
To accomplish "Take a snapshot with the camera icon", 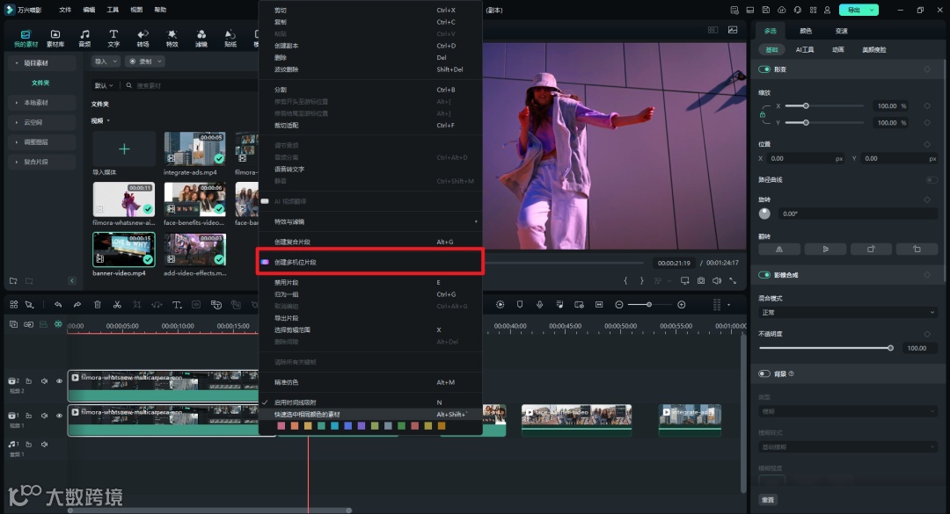I will pyautogui.click(x=700, y=280).
